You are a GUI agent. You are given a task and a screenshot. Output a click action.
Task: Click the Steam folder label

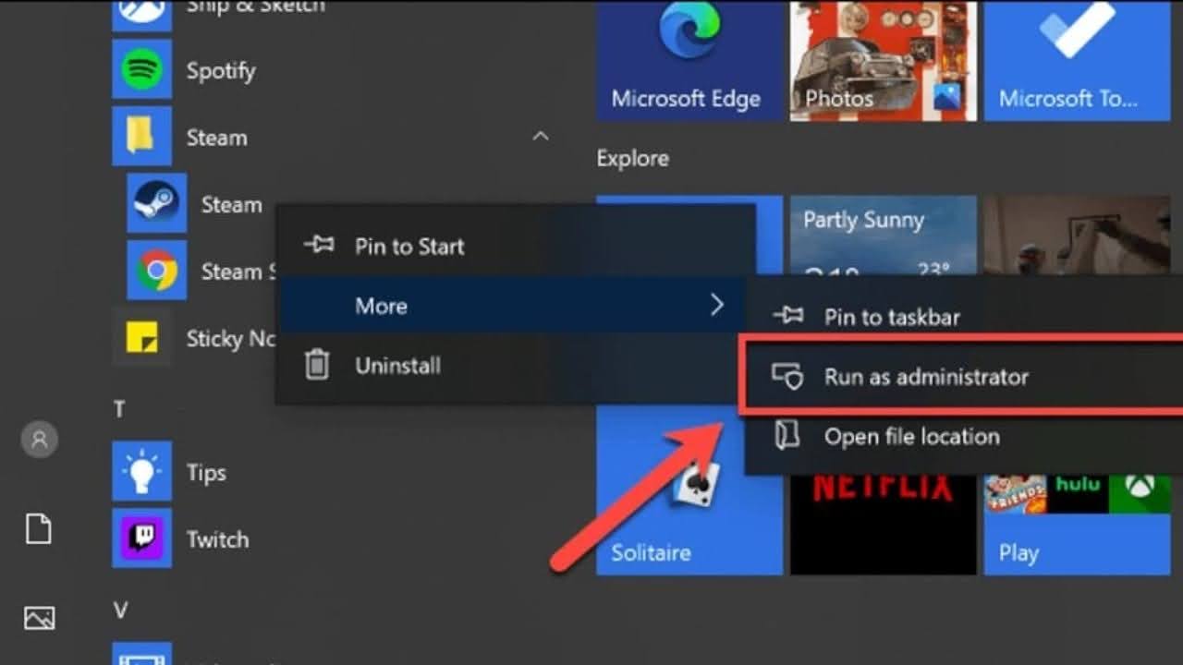coord(217,138)
